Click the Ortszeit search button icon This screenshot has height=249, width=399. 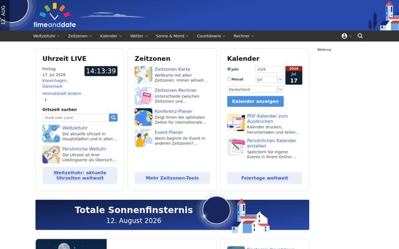113,118
